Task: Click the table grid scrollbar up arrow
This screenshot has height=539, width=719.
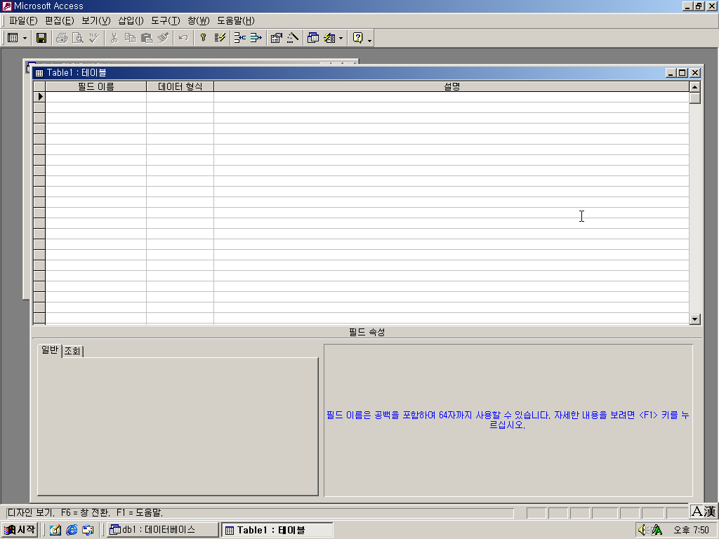Action: click(x=694, y=86)
